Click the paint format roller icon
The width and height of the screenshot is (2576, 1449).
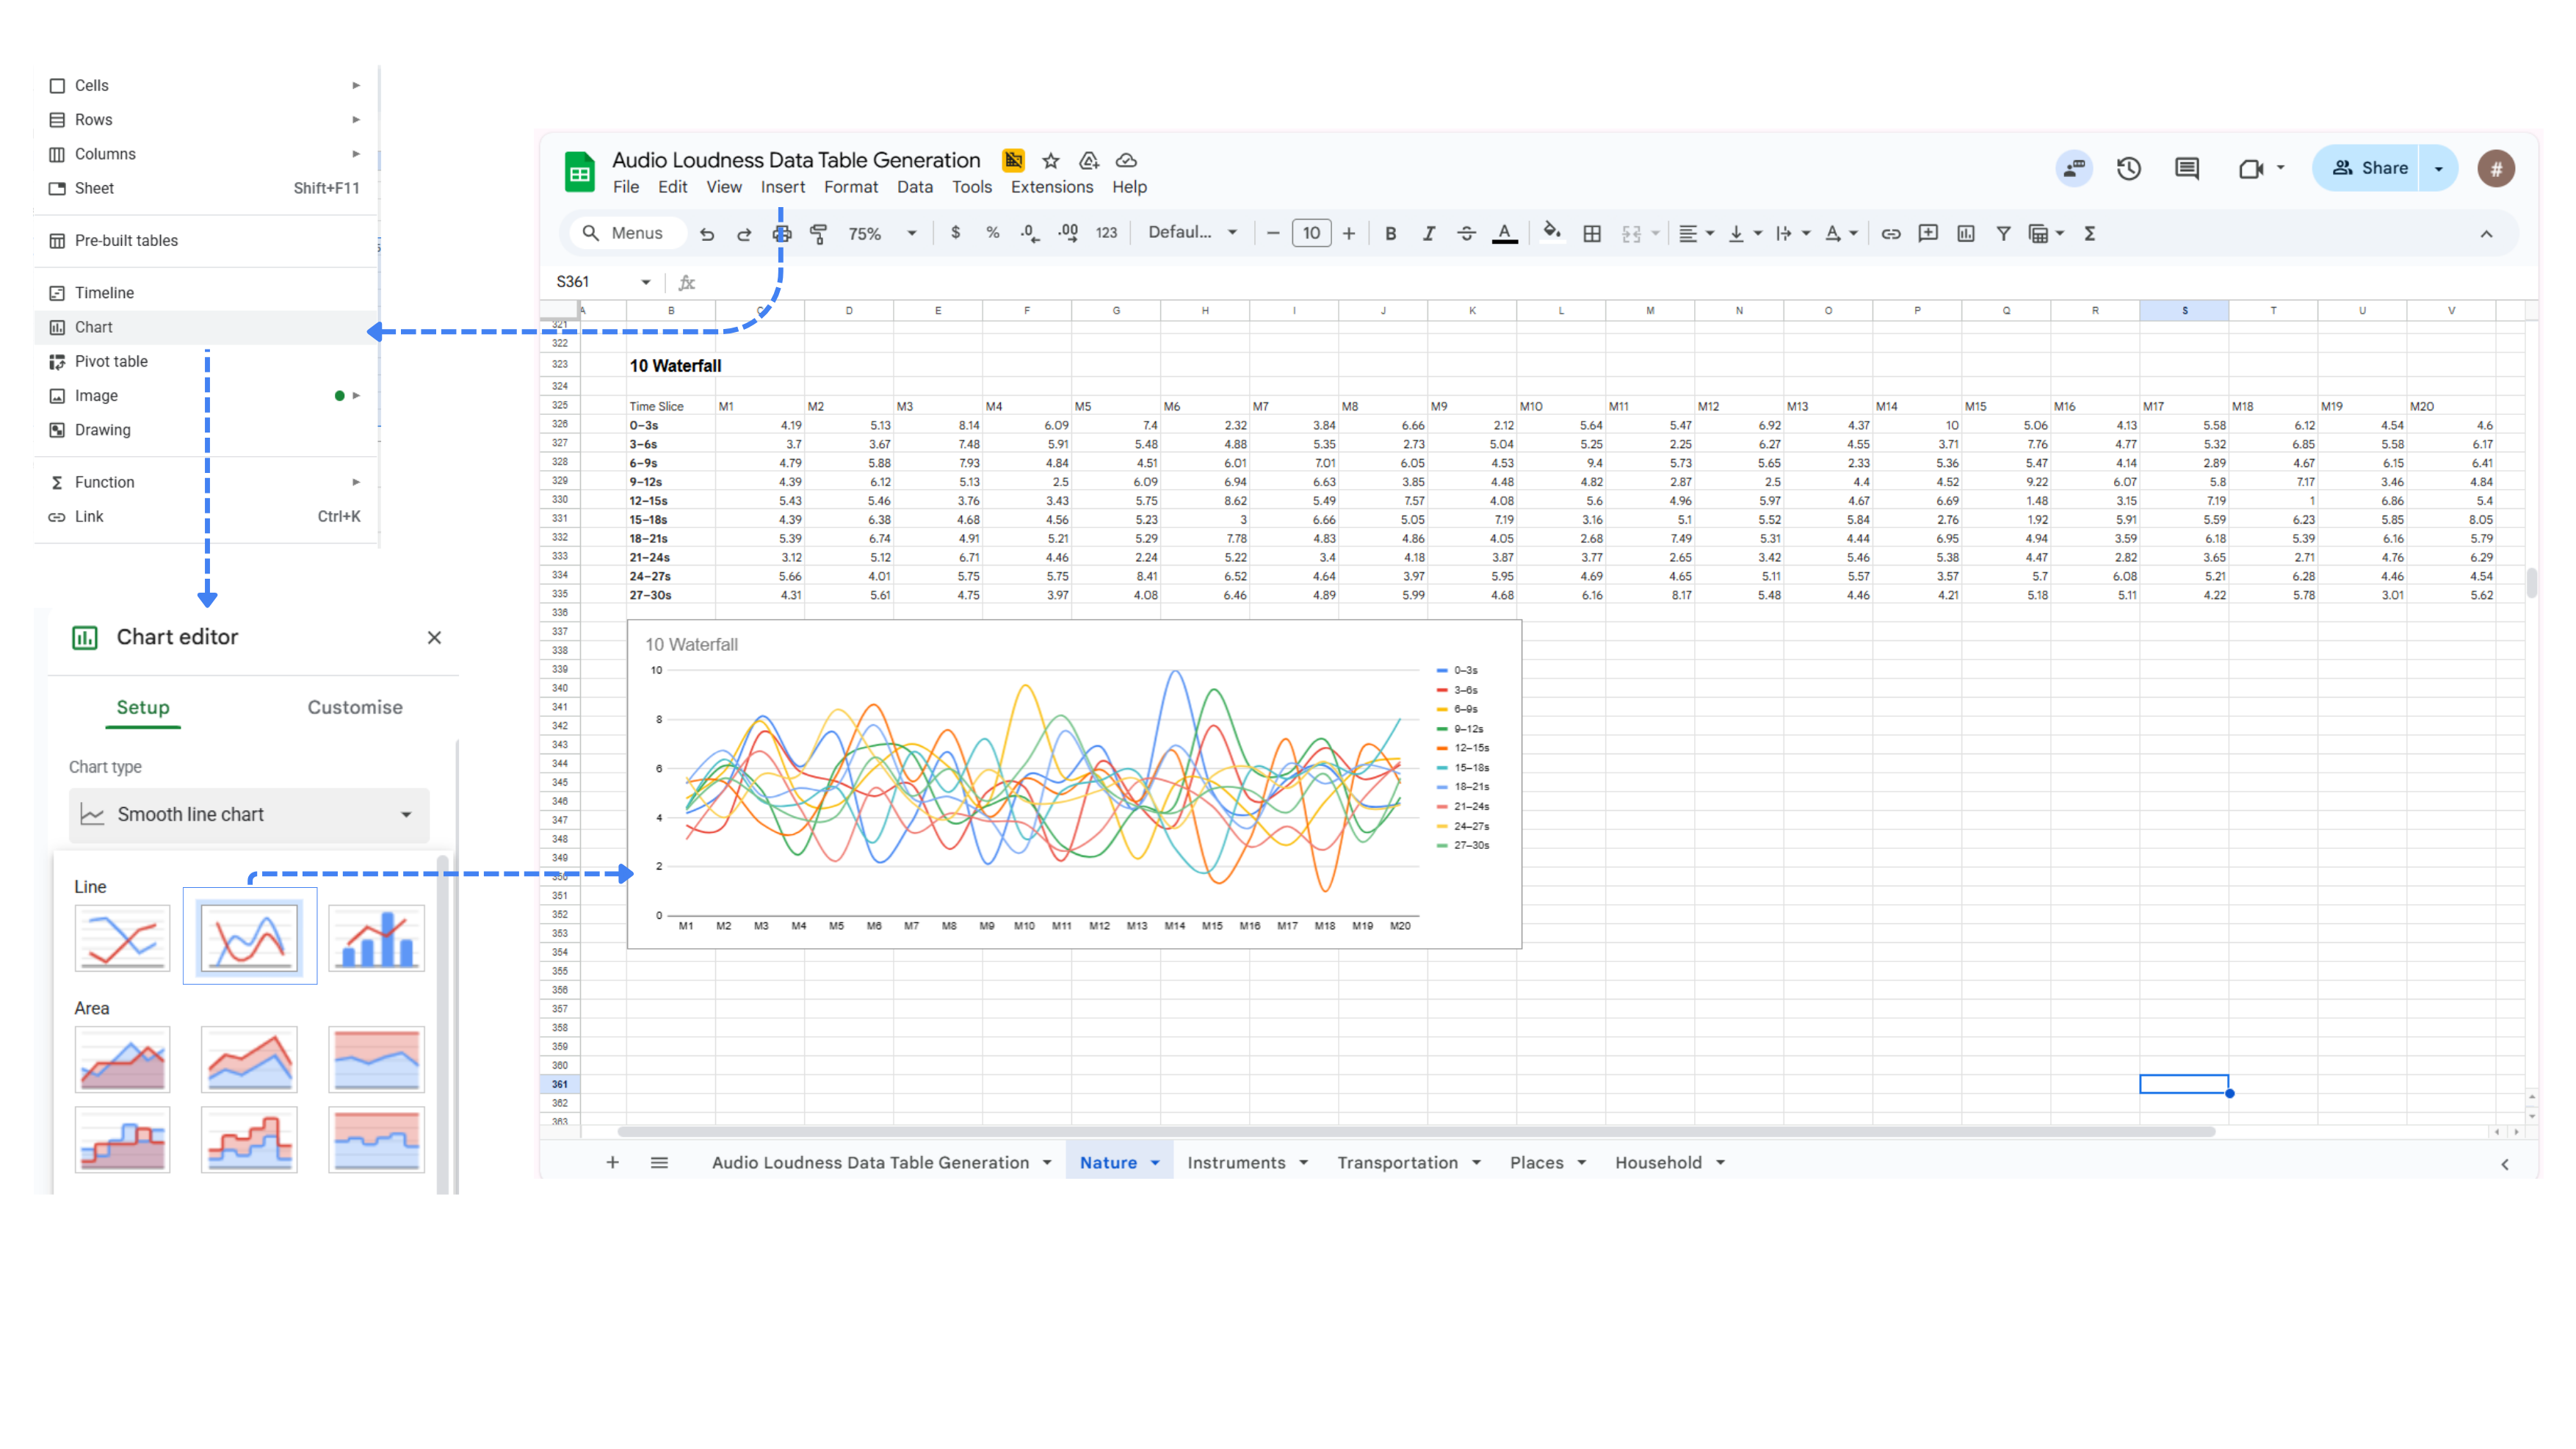pos(819,234)
